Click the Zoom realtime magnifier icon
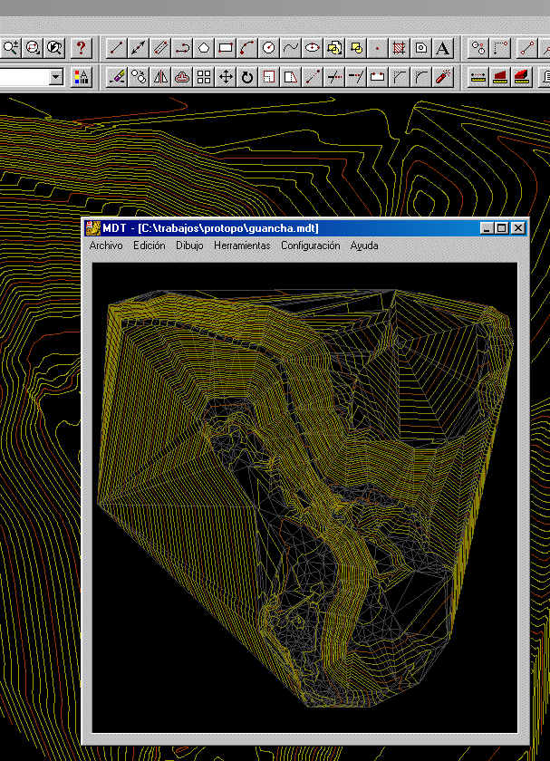This screenshot has height=761, width=550. [x=11, y=48]
